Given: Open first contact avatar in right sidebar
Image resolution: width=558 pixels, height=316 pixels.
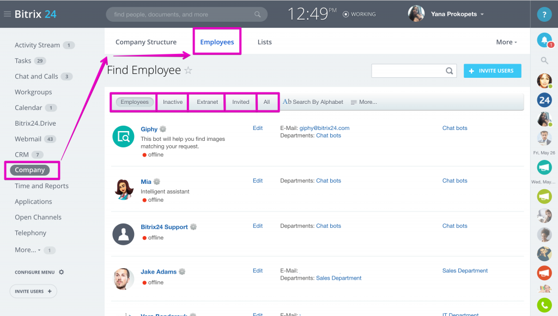Looking at the screenshot, I should point(544,80).
